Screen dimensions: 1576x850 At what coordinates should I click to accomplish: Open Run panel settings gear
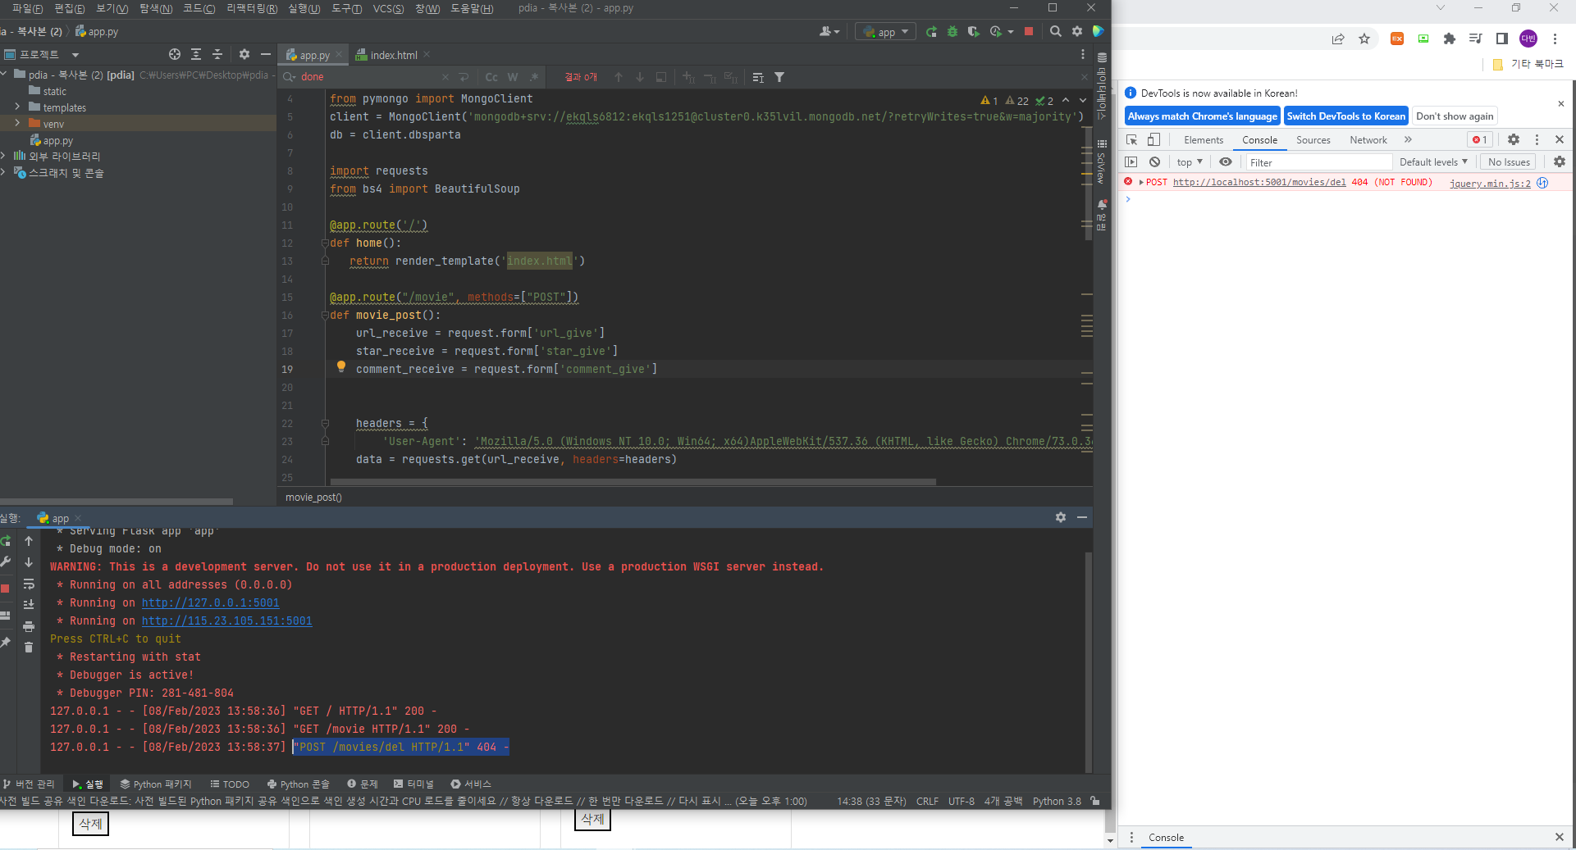1061,517
